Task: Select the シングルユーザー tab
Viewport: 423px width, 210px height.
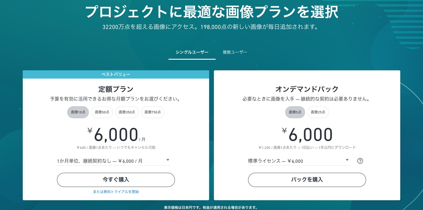Action: [x=192, y=52]
